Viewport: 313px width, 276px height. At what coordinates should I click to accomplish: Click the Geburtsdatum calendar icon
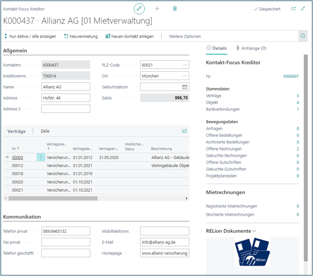(185, 87)
